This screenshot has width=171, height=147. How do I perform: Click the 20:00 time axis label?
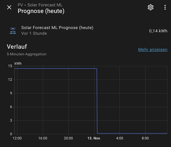pos(68,138)
